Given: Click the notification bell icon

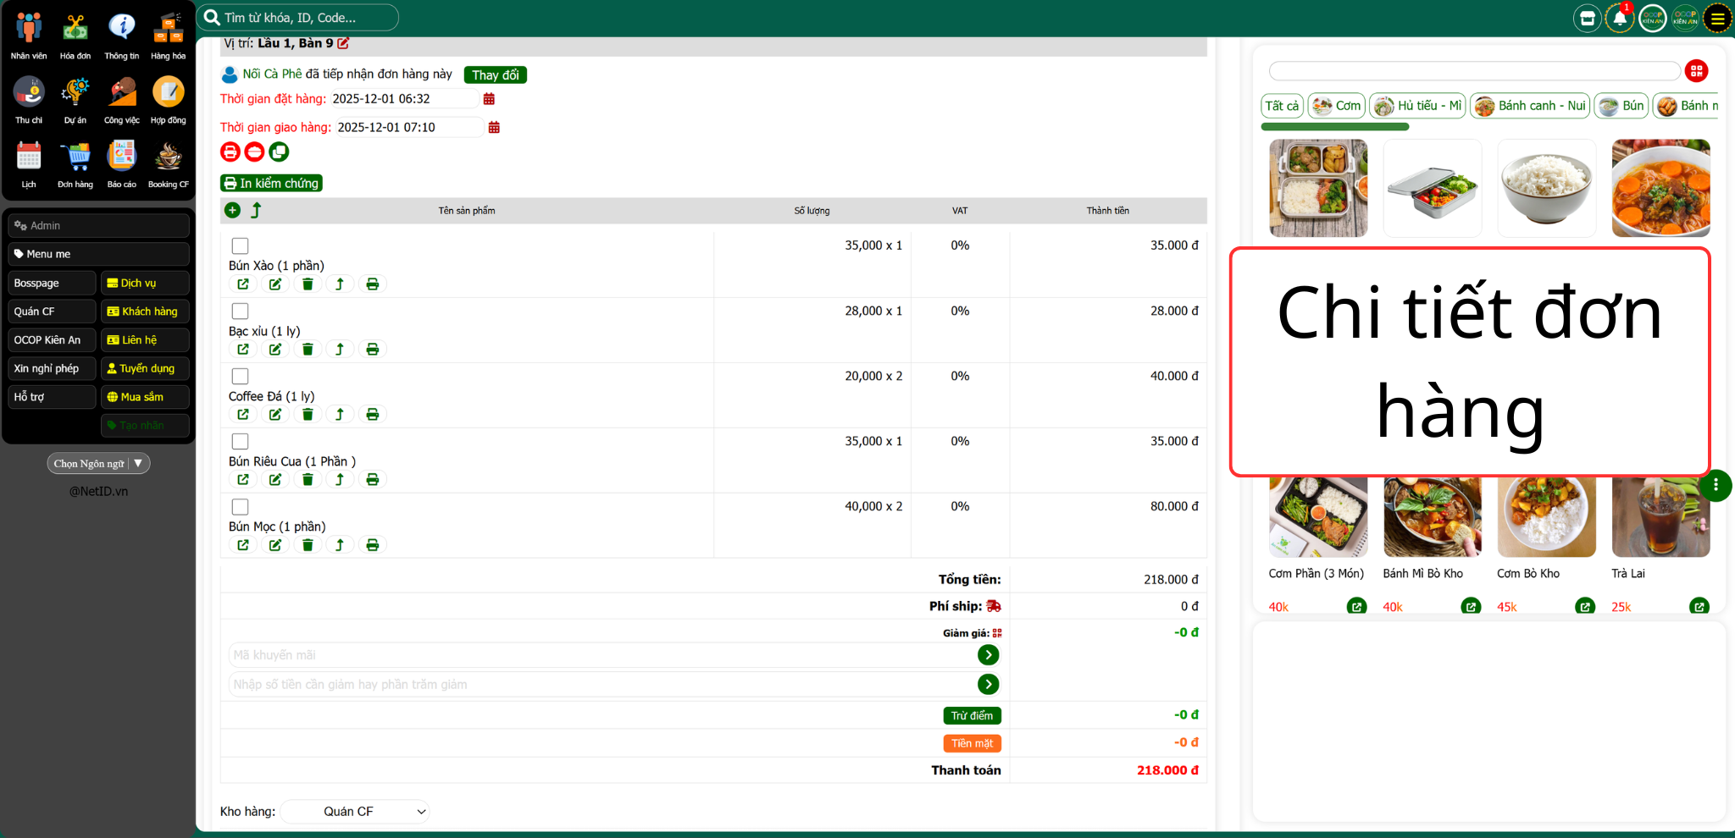Looking at the screenshot, I should pyautogui.click(x=1619, y=19).
